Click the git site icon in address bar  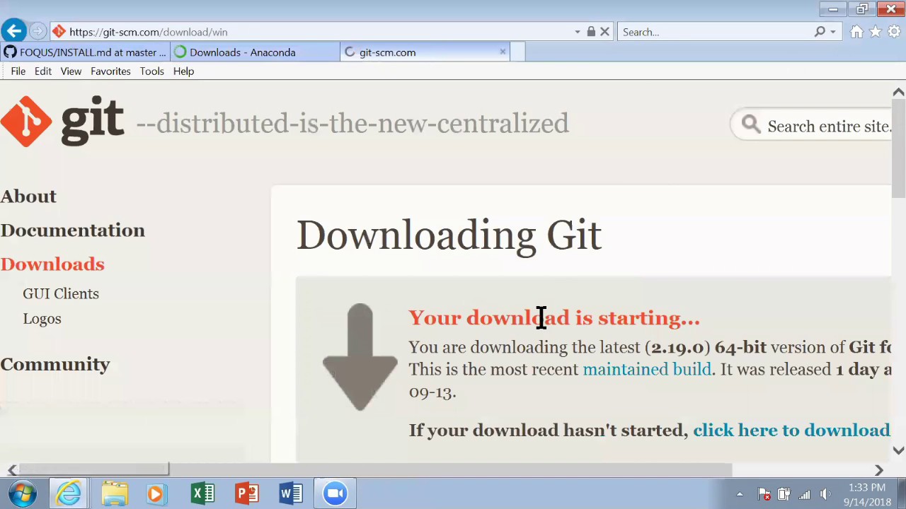click(59, 32)
